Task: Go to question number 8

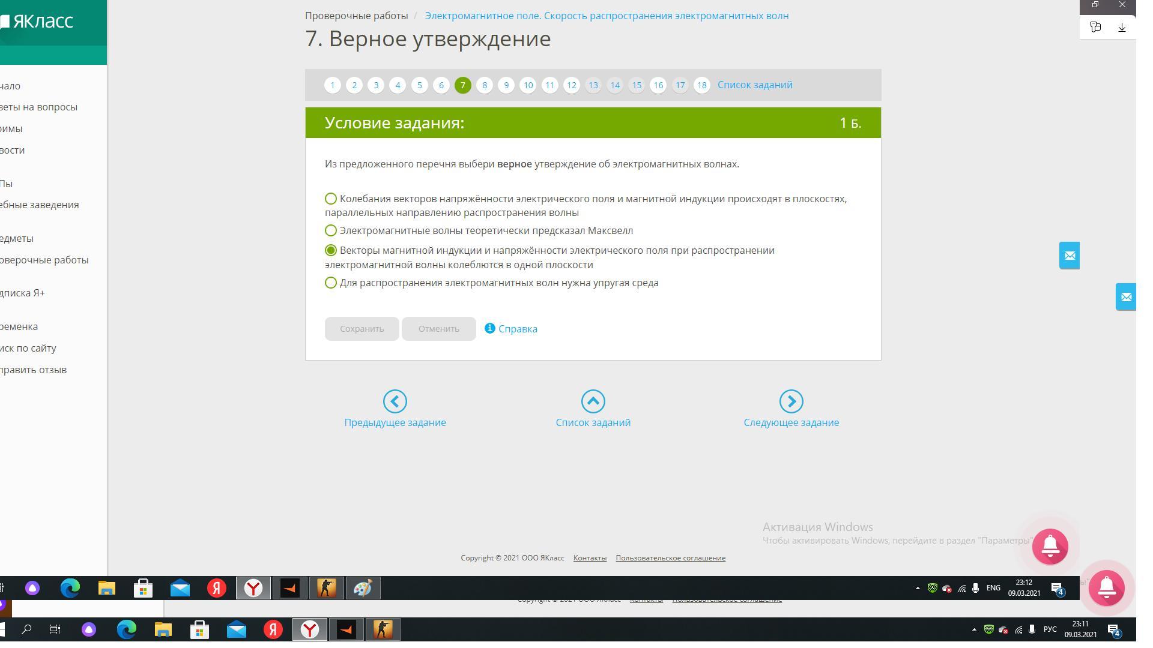Action: pyautogui.click(x=485, y=85)
